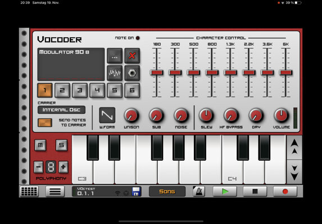Click the 1.3K character control slider
Viewport: 322px width, 224px height.
click(230, 72)
